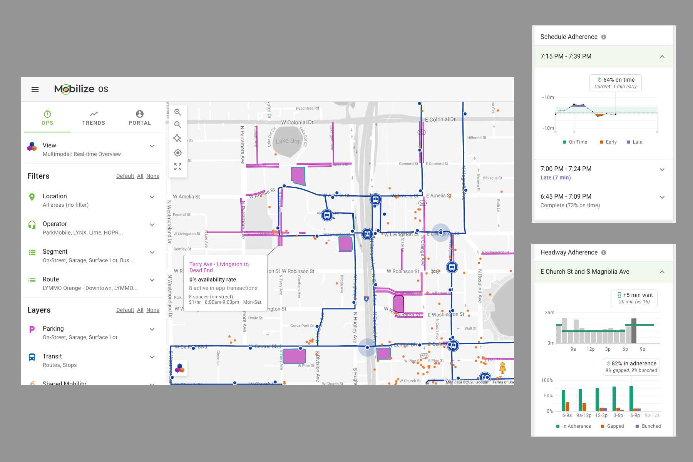Click bus stop marker near Federal St

coord(327,215)
